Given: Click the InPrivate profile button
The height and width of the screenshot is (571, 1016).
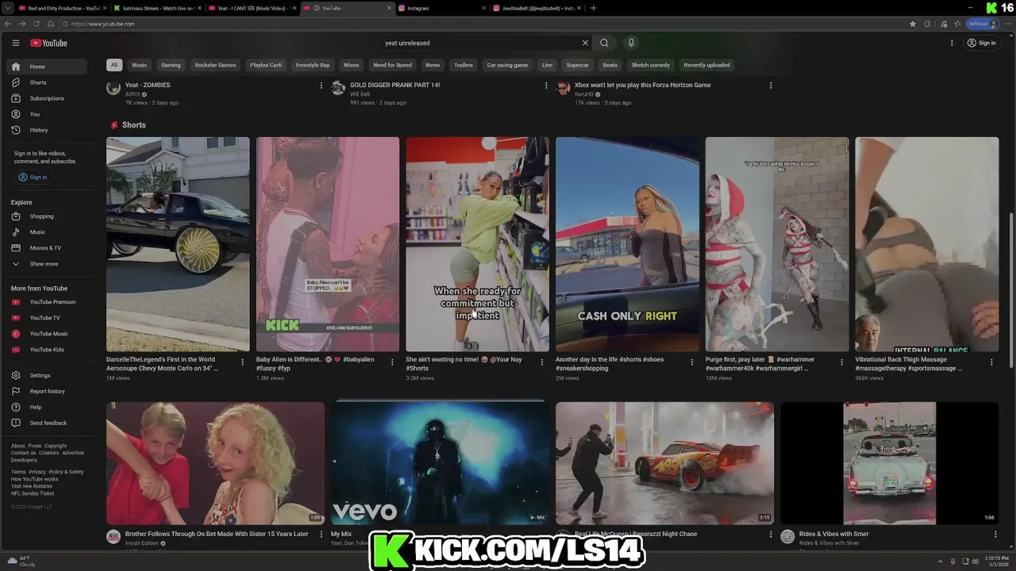Looking at the screenshot, I should point(983,24).
